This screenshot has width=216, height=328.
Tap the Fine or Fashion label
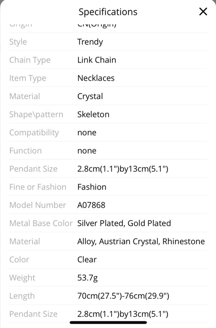[38, 187]
